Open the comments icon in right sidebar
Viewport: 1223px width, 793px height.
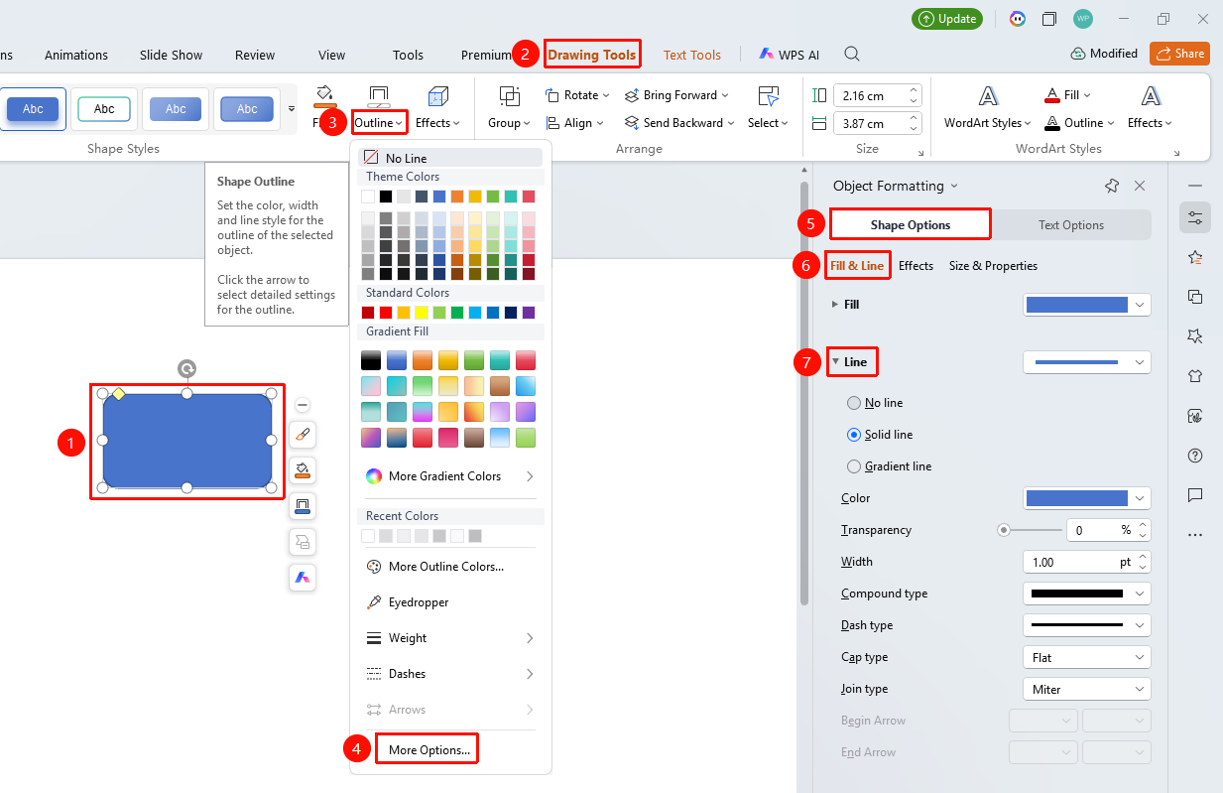(x=1195, y=495)
